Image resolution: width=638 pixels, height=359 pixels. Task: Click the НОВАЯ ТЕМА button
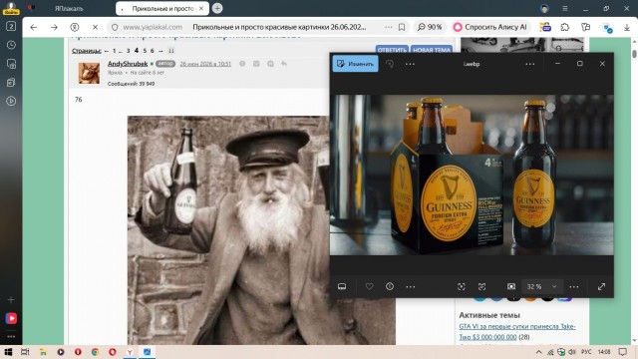432,50
